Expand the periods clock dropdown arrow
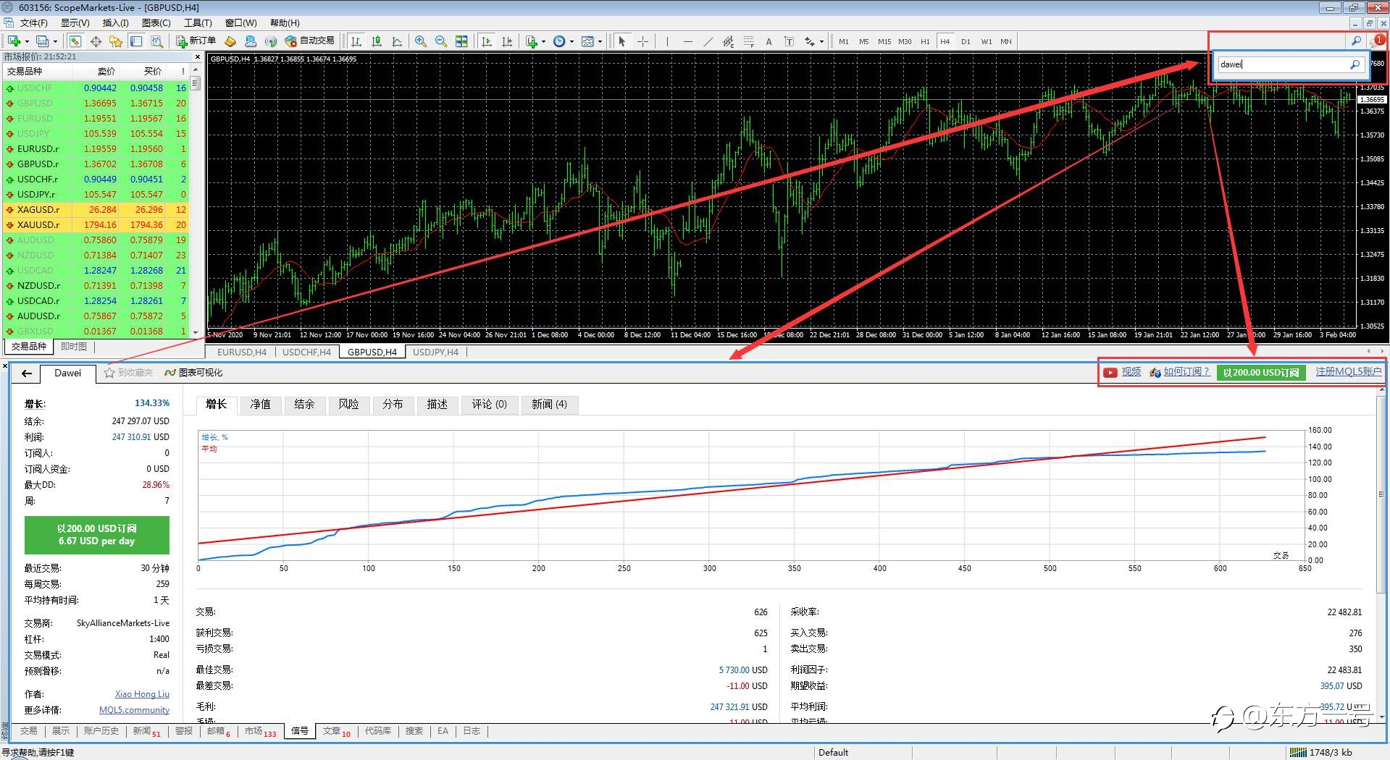The image size is (1390, 760). (572, 41)
